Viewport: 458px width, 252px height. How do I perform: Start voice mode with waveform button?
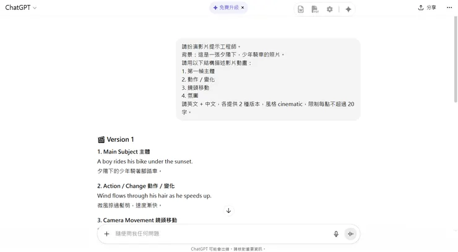[350, 233]
